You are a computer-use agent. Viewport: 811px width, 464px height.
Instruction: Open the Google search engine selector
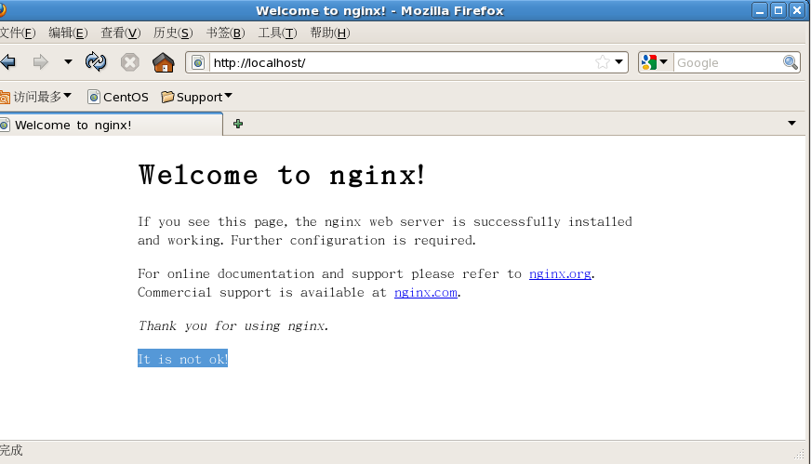(x=655, y=62)
